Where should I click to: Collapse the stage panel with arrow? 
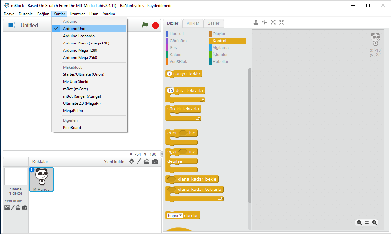(162, 154)
